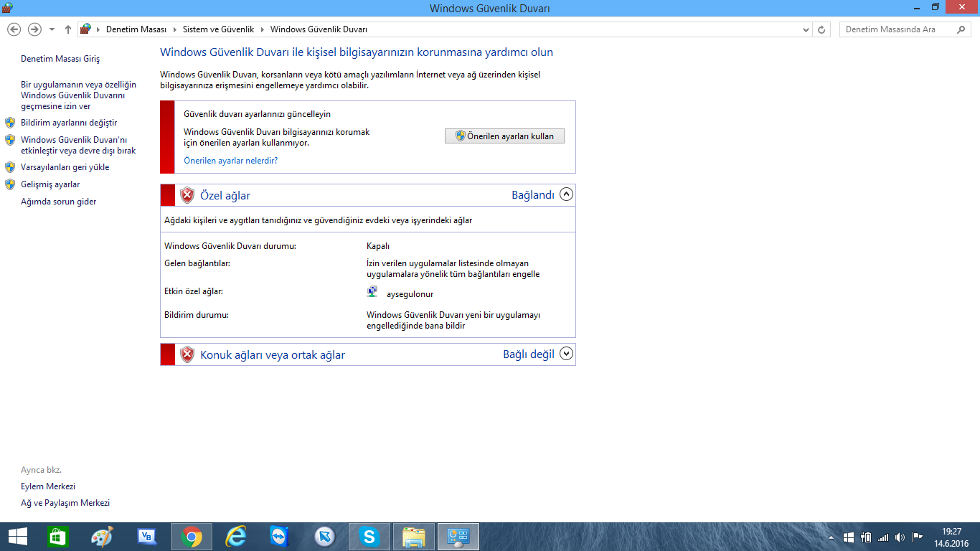980x551 pixels.
Task: Click the red shield icon beside Özel ağlar
Action: tap(187, 195)
